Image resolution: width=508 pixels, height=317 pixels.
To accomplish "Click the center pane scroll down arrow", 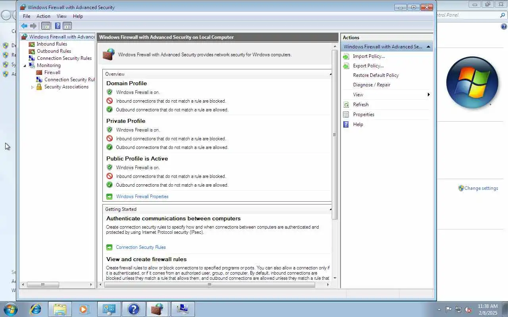I will click(335, 278).
